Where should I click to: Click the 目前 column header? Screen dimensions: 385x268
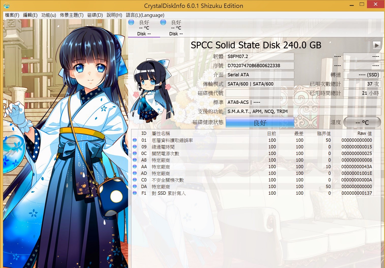click(x=263, y=133)
